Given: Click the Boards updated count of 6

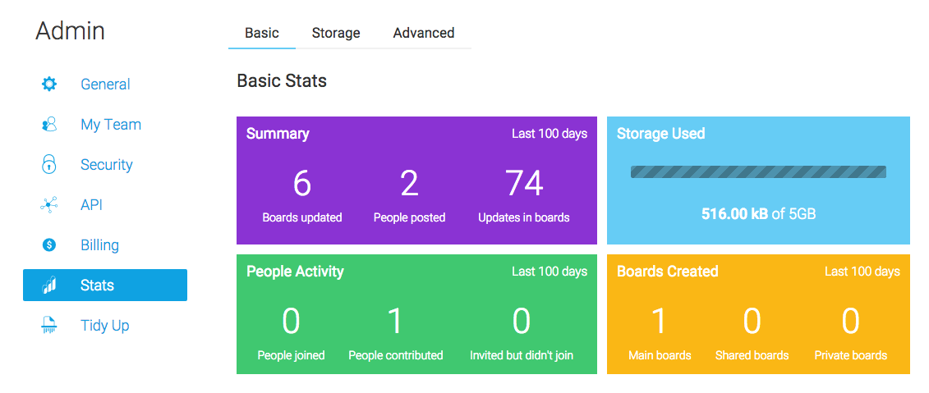Looking at the screenshot, I should (x=302, y=183).
